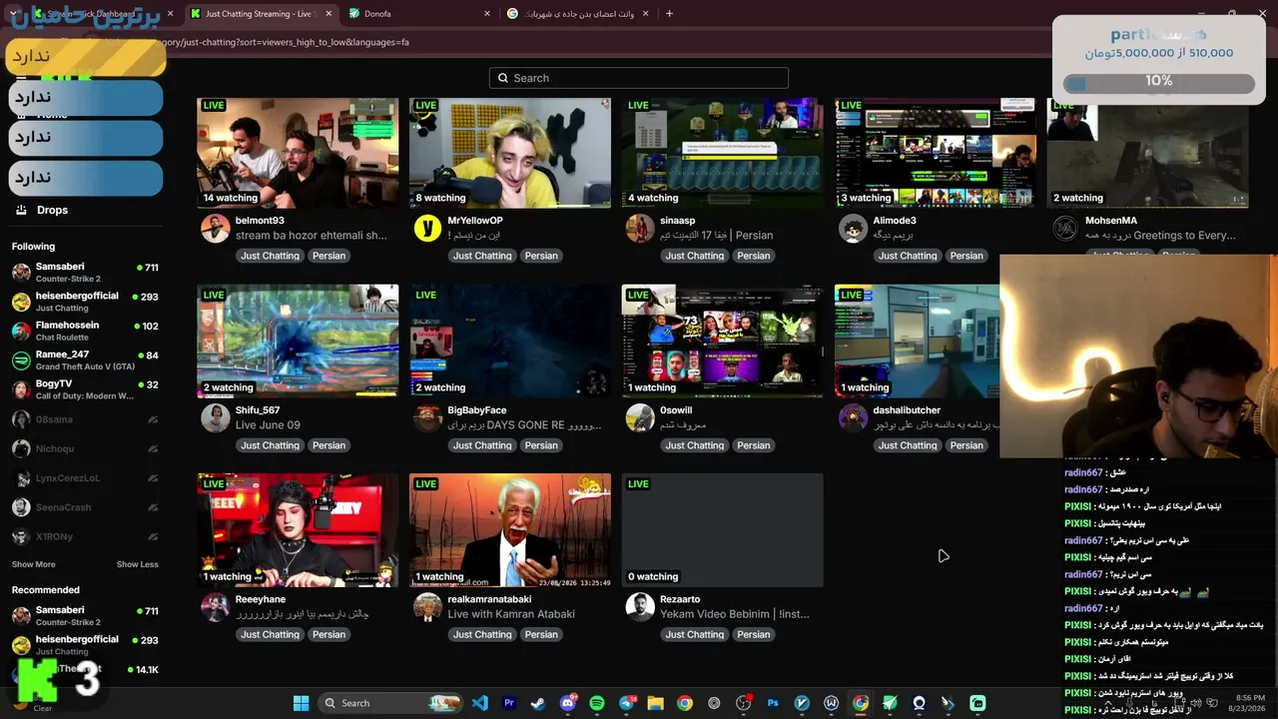Open 0sowill's channel avatar

[640, 417]
